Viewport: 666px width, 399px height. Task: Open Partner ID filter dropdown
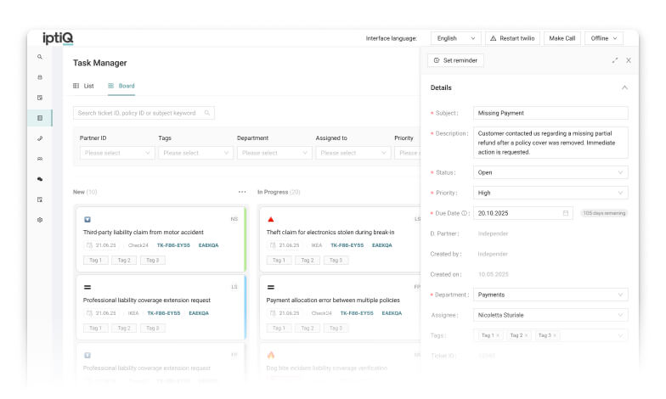(117, 153)
